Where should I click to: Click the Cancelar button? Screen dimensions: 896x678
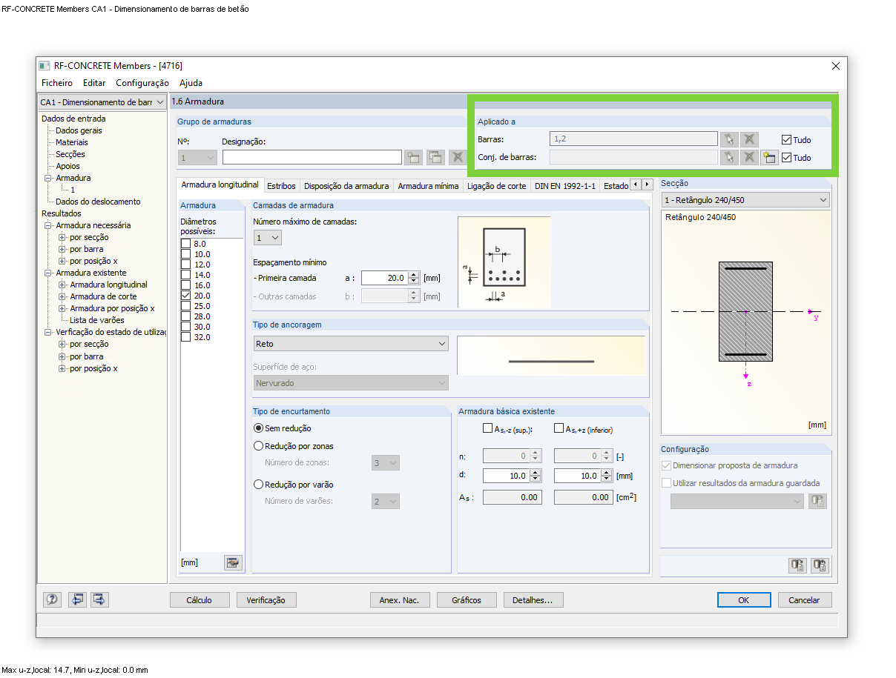804,600
